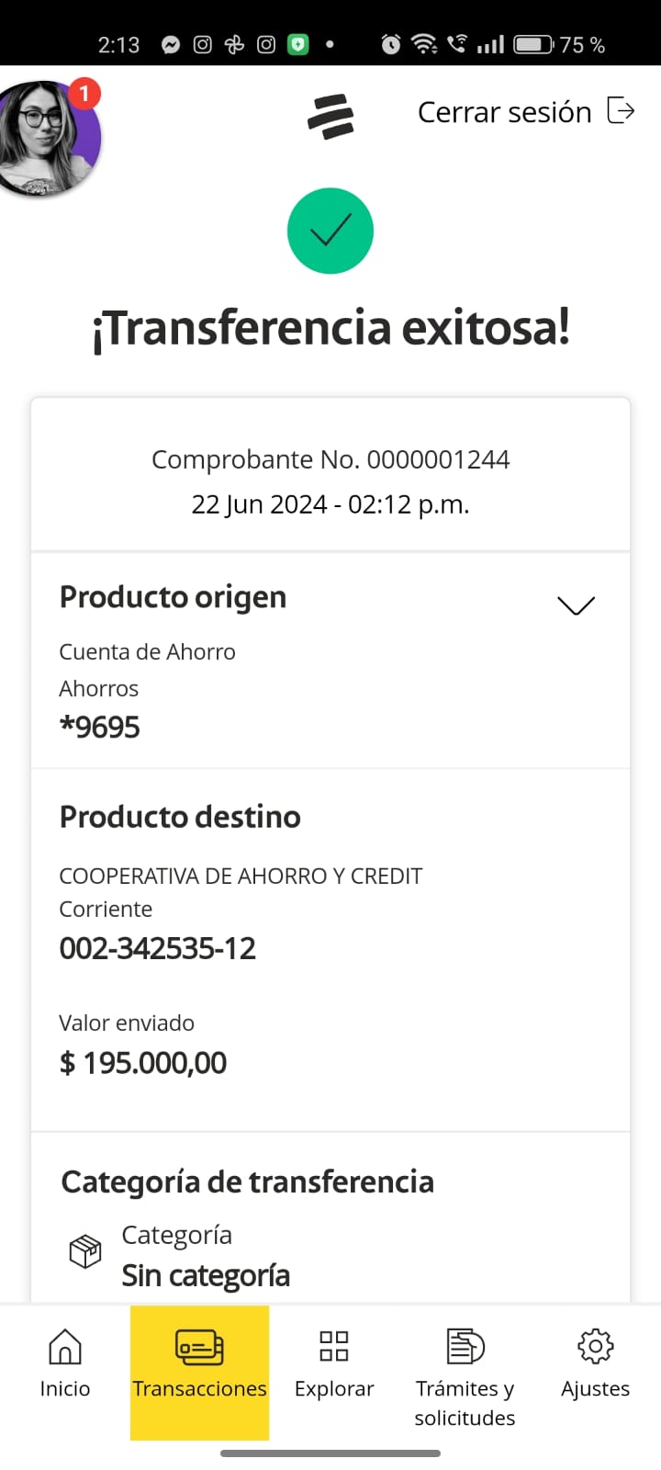The height and width of the screenshot is (1470, 661).
Task: Tap the Cerrar sesión link
Action: 504,112
